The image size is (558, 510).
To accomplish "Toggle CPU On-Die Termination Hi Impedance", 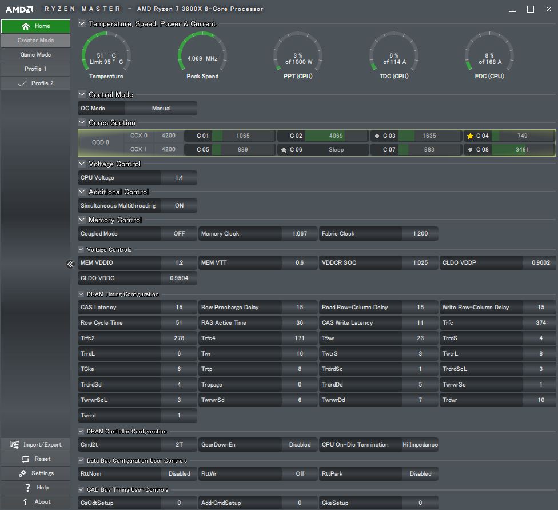I will (420, 444).
